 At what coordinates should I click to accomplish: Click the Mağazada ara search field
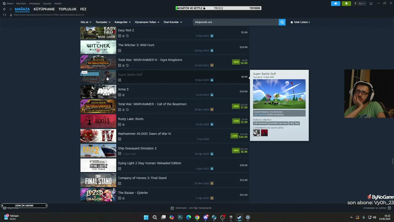pyautogui.click(x=236, y=22)
